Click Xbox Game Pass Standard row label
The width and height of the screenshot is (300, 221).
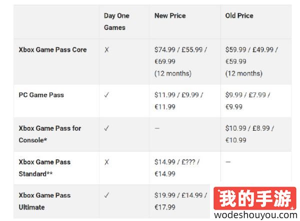click(44, 168)
